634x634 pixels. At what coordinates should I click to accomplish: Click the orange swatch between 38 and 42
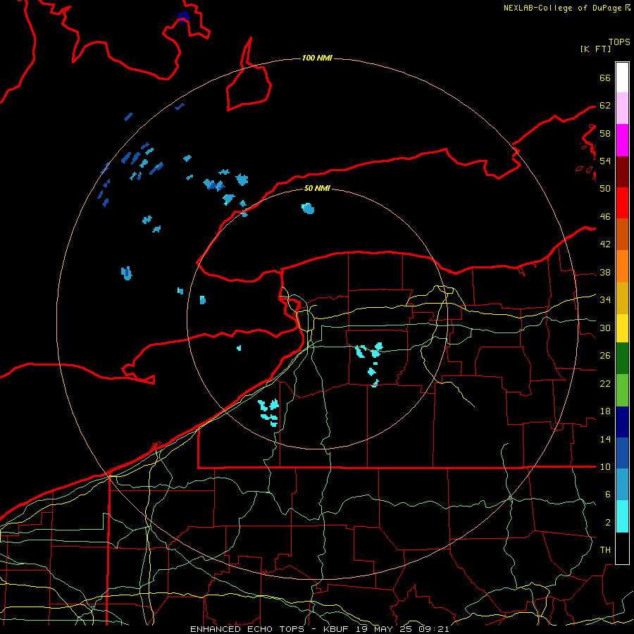tap(622, 266)
